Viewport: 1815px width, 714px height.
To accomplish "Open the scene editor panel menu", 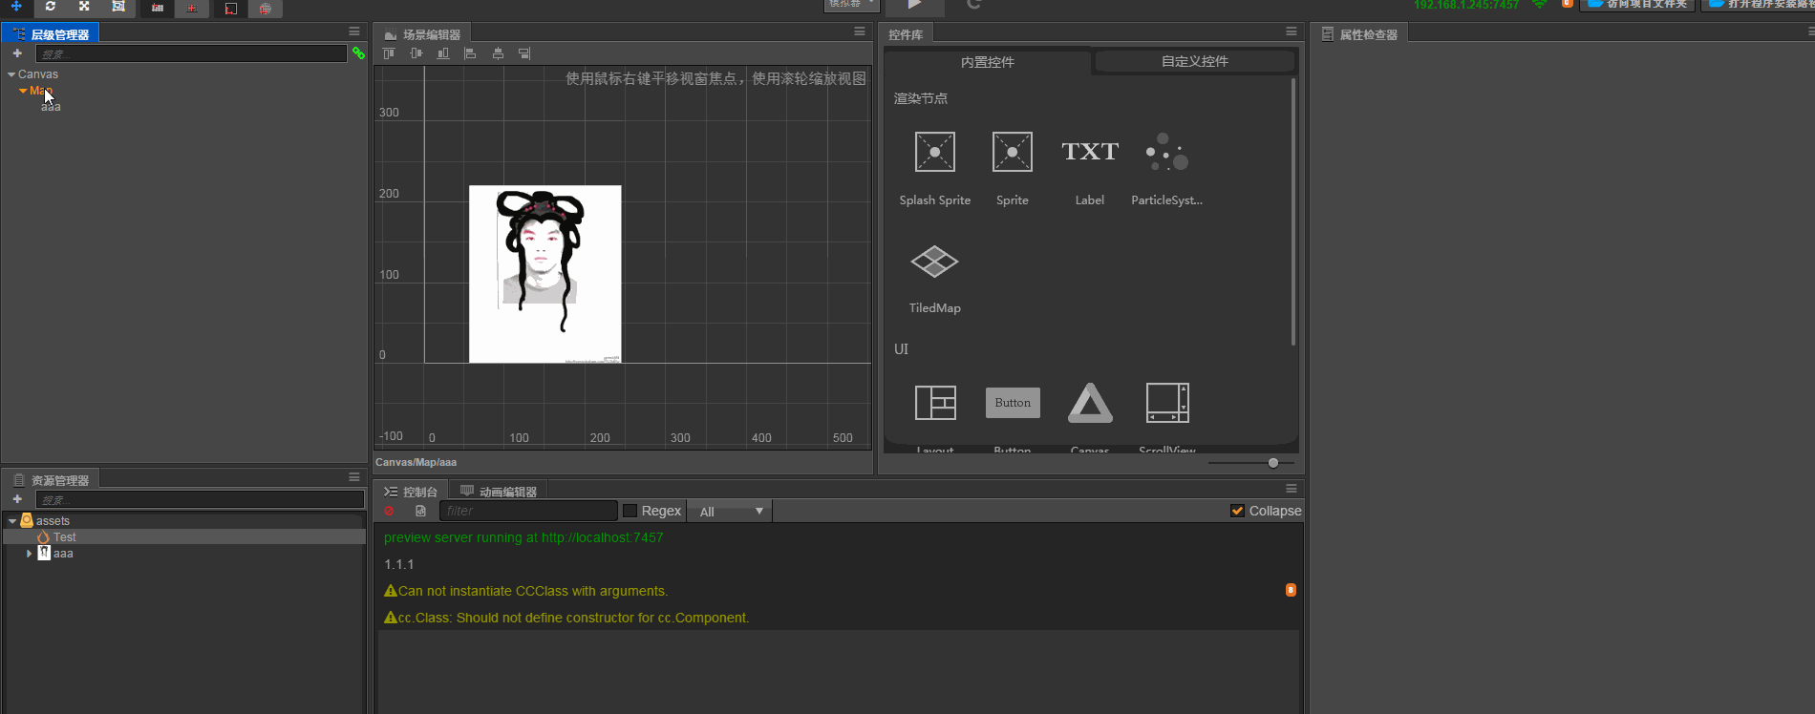I will [x=860, y=31].
